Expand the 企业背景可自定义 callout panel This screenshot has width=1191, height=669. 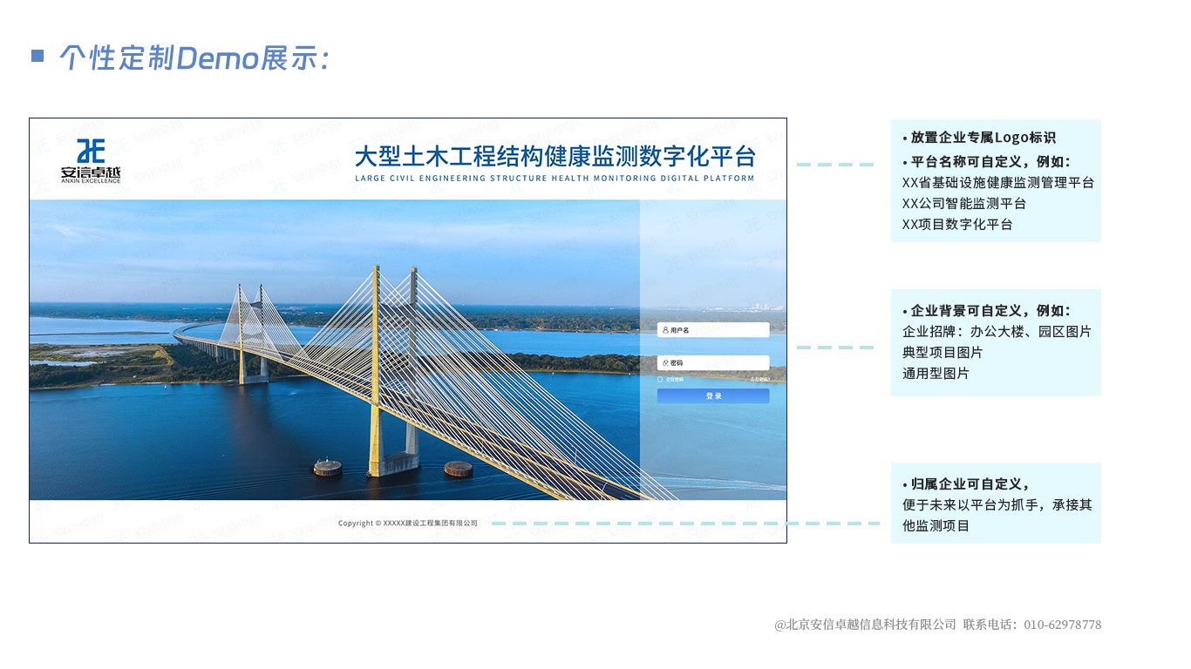coord(996,341)
